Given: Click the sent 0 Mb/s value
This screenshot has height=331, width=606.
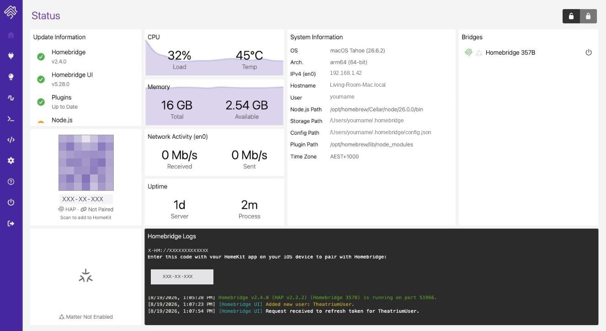Looking at the screenshot, I should [x=249, y=155].
